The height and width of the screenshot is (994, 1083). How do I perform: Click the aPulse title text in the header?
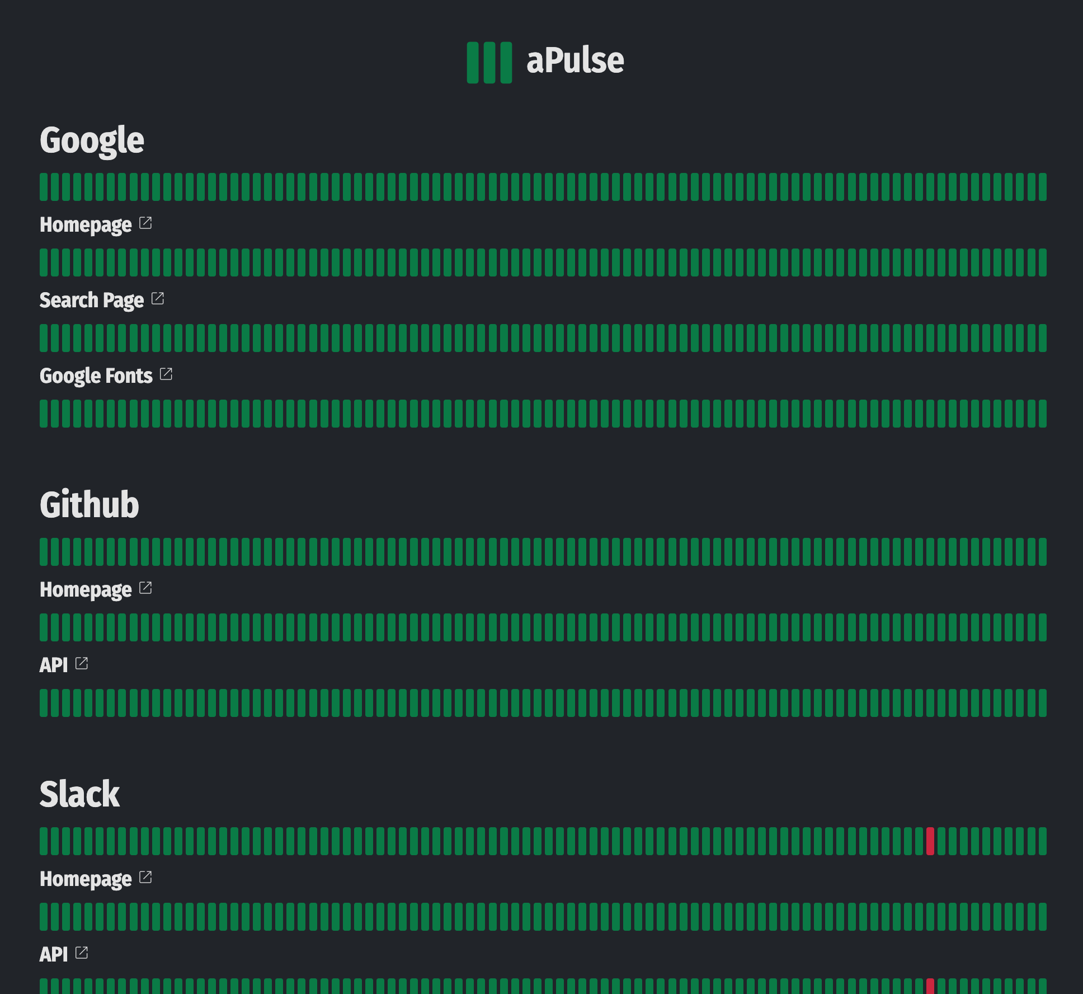click(573, 60)
